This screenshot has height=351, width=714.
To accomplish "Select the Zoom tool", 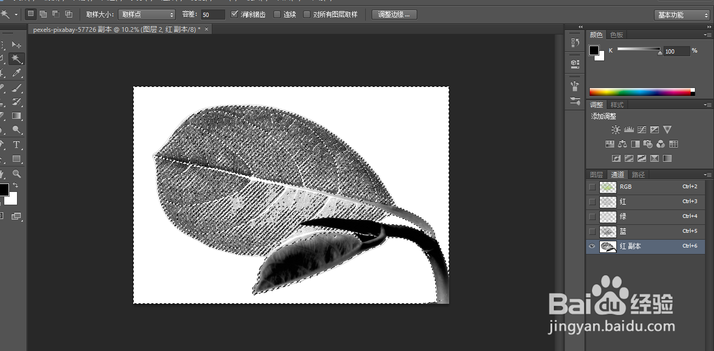I will click(16, 173).
